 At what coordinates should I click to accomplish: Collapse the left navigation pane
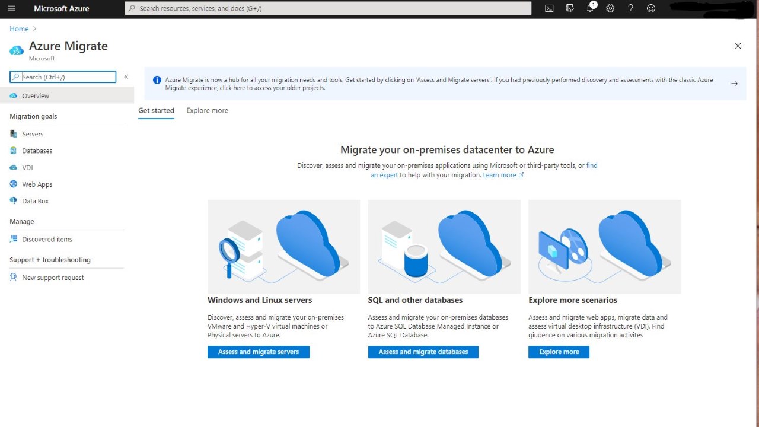pos(126,77)
